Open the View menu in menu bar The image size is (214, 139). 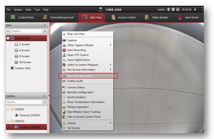(28, 10)
